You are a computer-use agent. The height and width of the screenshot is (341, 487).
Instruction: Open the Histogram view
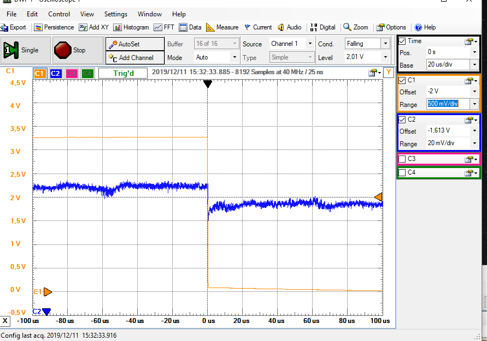[x=131, y=27]
